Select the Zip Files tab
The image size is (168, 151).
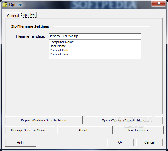tap(29, 15)
